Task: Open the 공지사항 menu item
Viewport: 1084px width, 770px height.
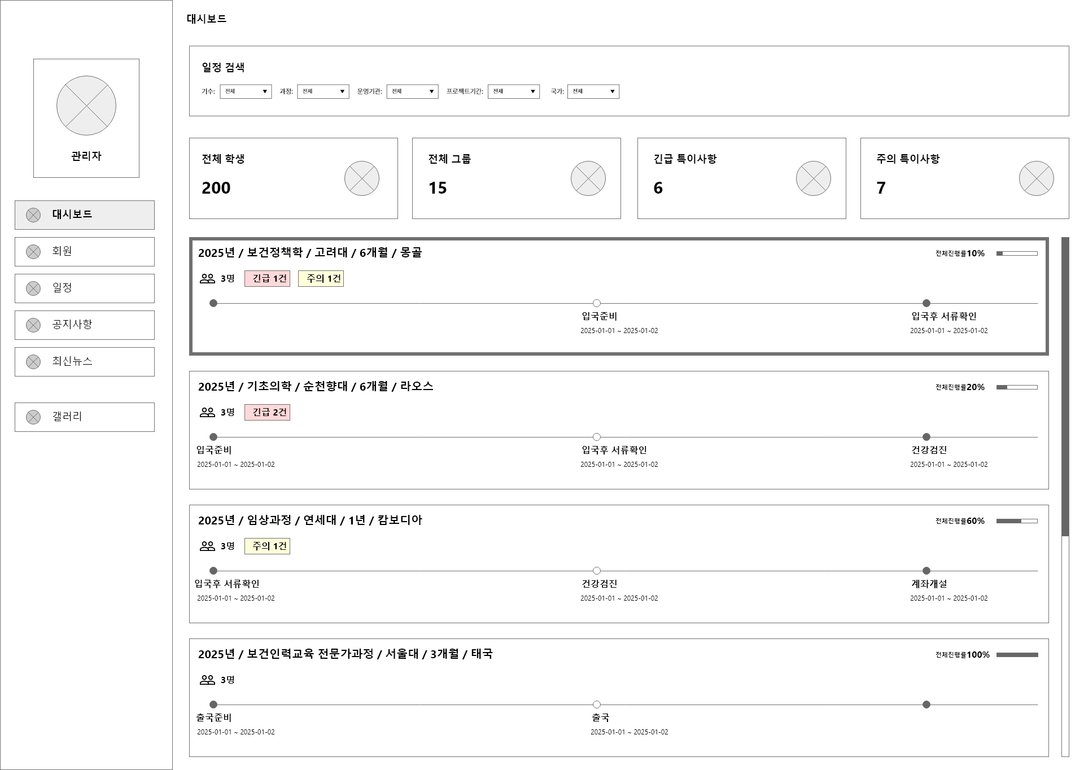Action: click(x=85, y=325)
